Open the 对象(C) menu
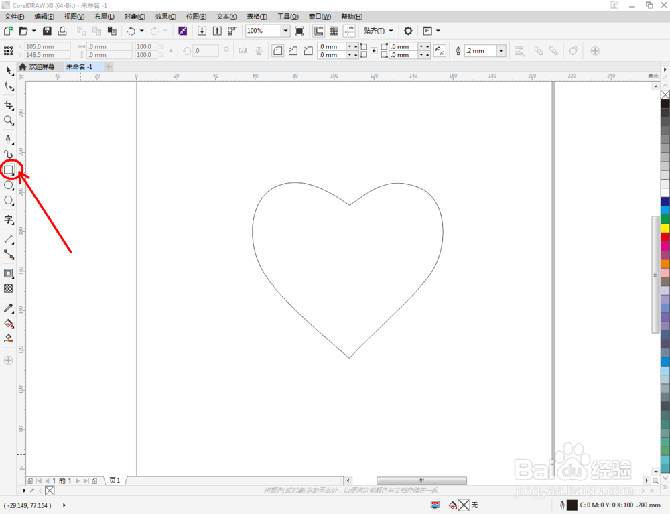 (135, 17)
